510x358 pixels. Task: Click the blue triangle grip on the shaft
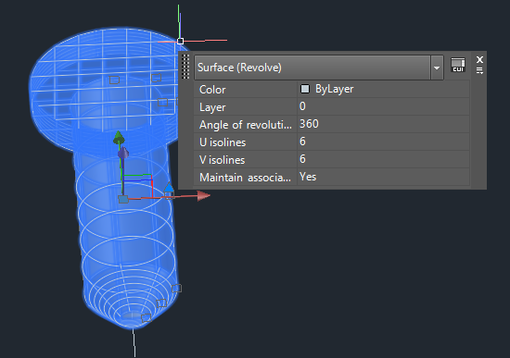pyautogui.click(x=169, y=187)
